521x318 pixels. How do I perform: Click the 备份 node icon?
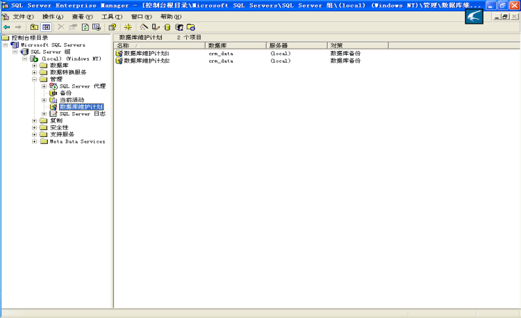(x=53, y=93)
